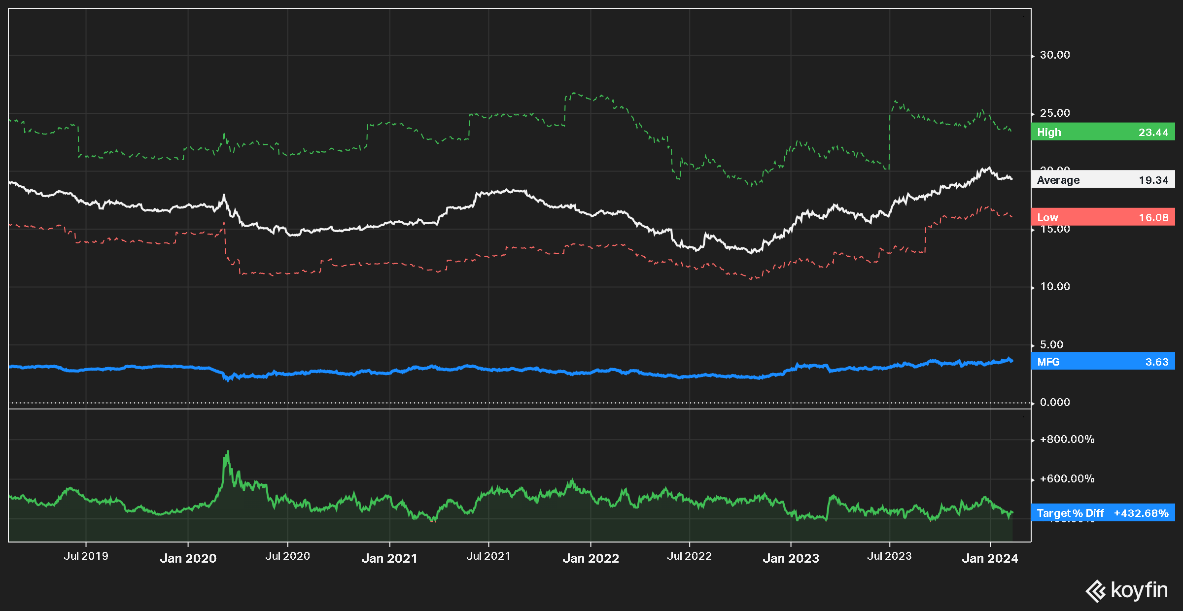Click the 10.00 price axis label

click(1055, 287)
